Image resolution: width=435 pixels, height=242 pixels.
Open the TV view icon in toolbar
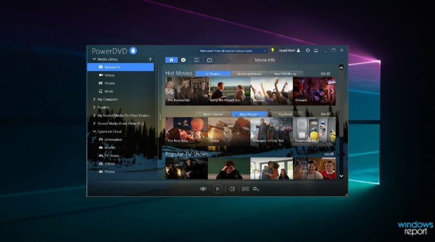pyautogui.click(x=209, y=60)
